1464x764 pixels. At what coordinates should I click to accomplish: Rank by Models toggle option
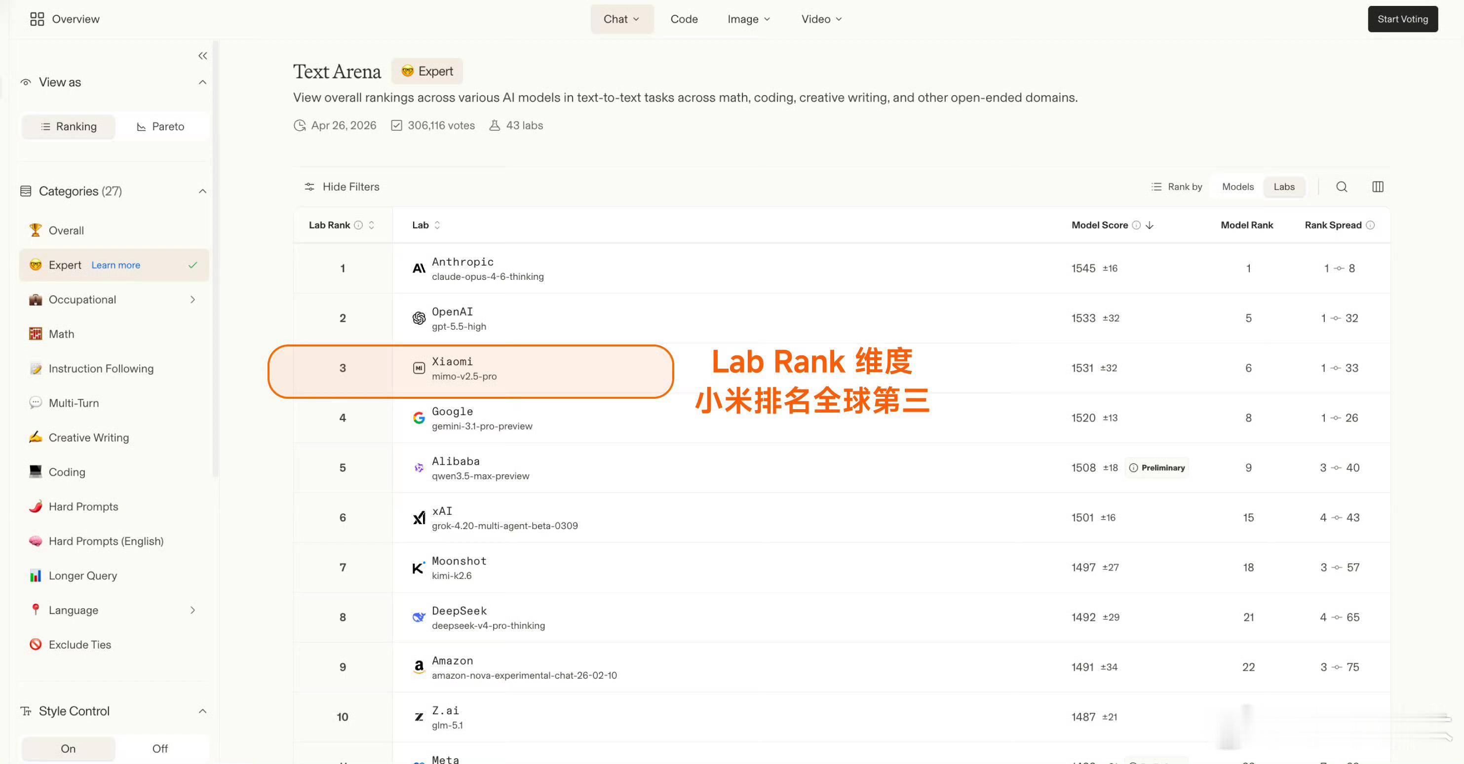pos(1237,187)
